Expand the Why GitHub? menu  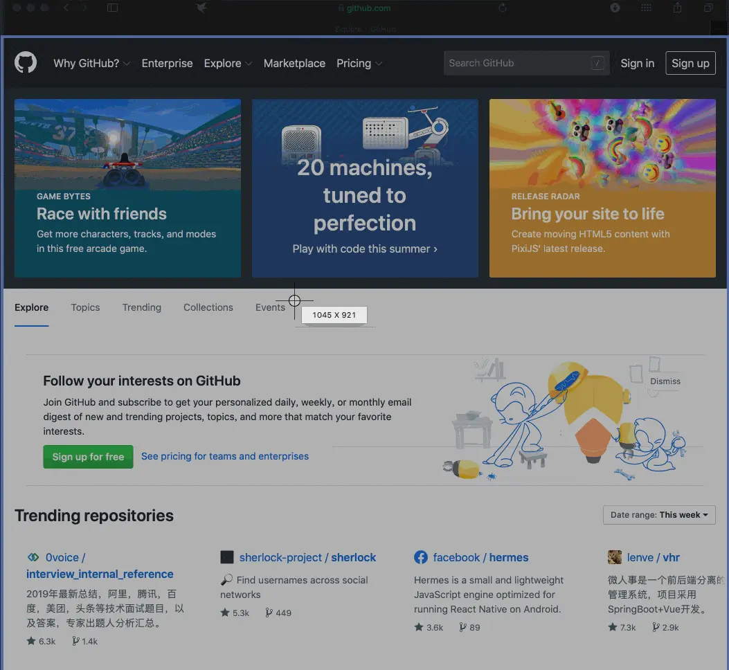(x=91, y=63)
